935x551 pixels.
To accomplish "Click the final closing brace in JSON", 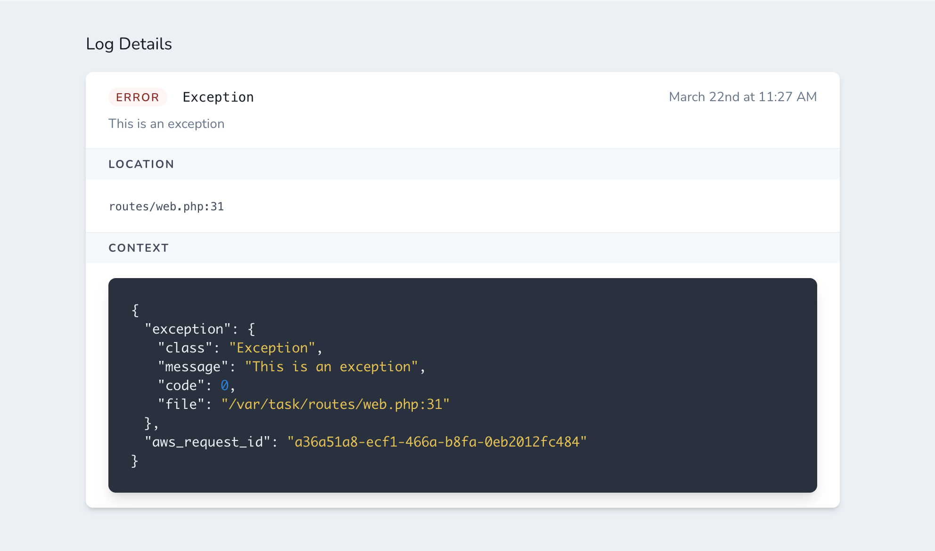I will pos(135,461).
